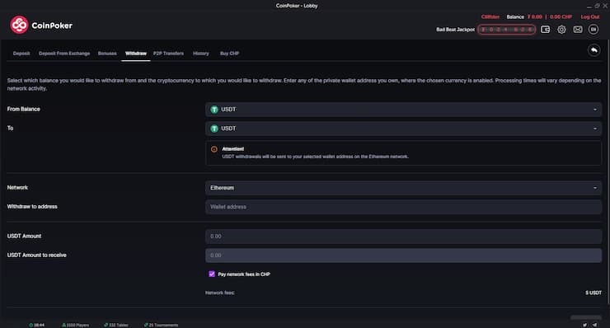Click the red username in header

[490, 16]
